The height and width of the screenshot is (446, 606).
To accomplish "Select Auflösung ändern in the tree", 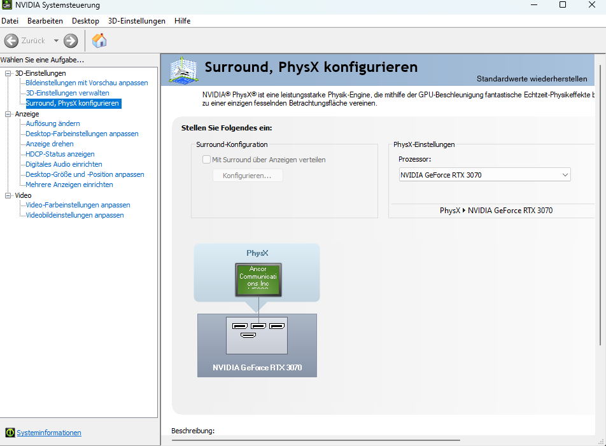I will tap(53, 123).
